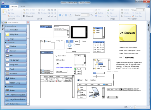This screenshot has width=151, height=110.
Task: Pick the Window container from palette
Action: click(16, 46)
